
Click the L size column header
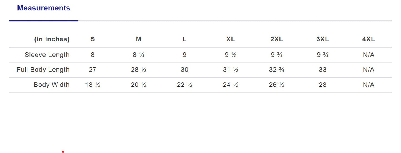185,39
